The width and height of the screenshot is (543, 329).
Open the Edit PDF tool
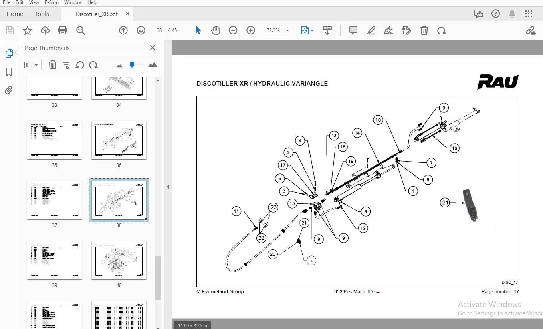click(406, 30)
